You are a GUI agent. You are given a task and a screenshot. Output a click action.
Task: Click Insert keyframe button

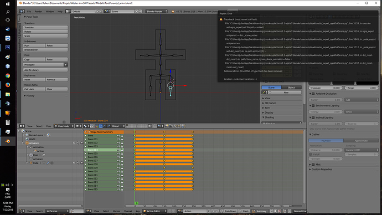coord(34,79)
